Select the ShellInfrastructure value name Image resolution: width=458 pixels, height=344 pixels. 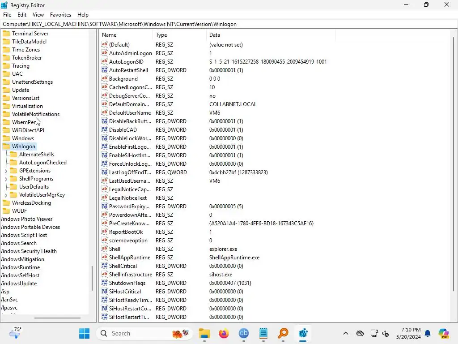[131, 275]
